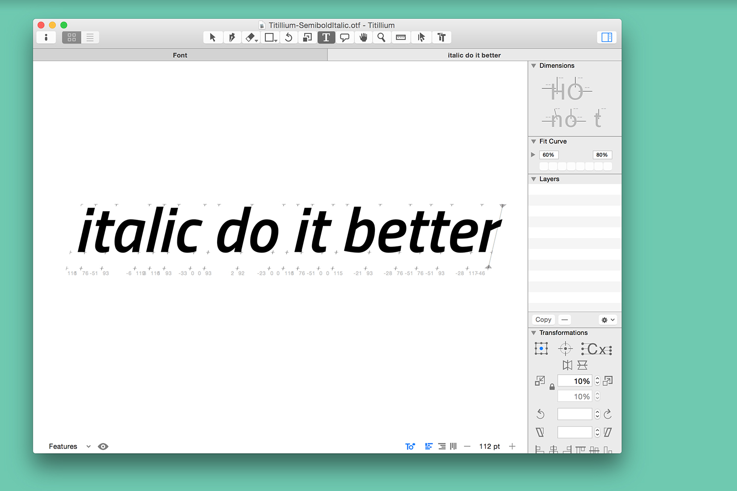Toggle the preview eye icon
Screen dimensions: 737x491
tap(103, 446)
